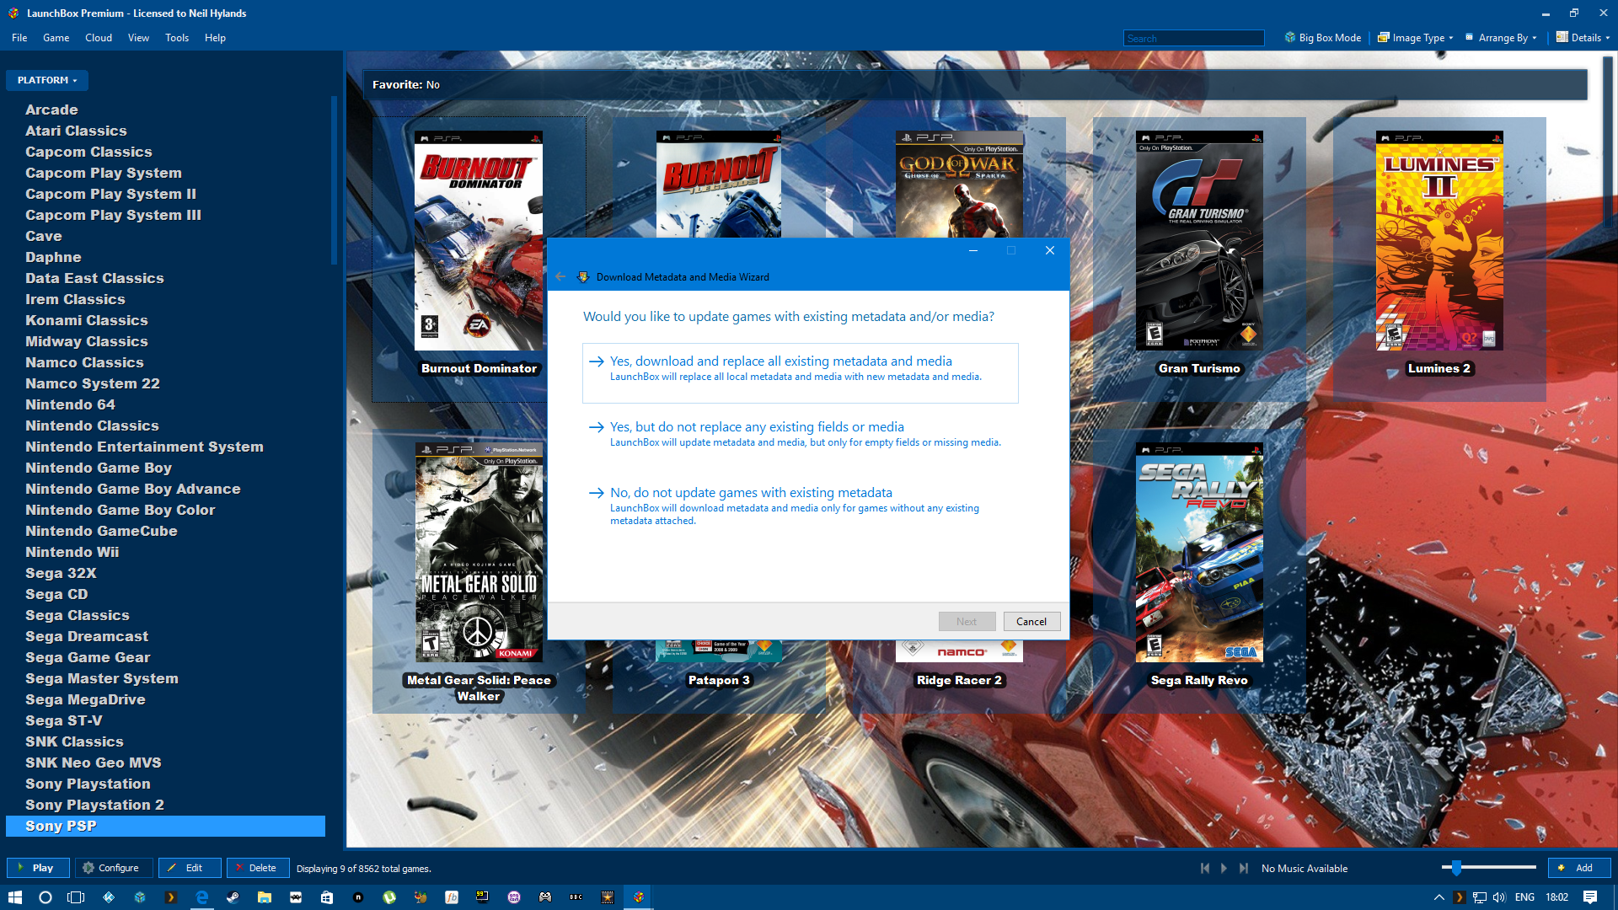The image size is (1618, 910).
Task: Open Cortana search circle on taskbar
Action: (x=46, y=897)
